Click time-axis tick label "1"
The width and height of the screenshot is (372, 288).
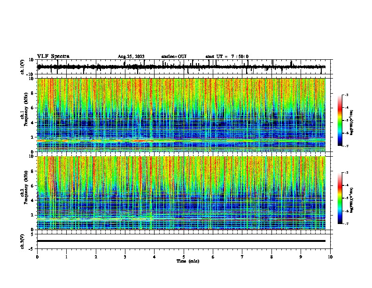(x=67, y=257)
